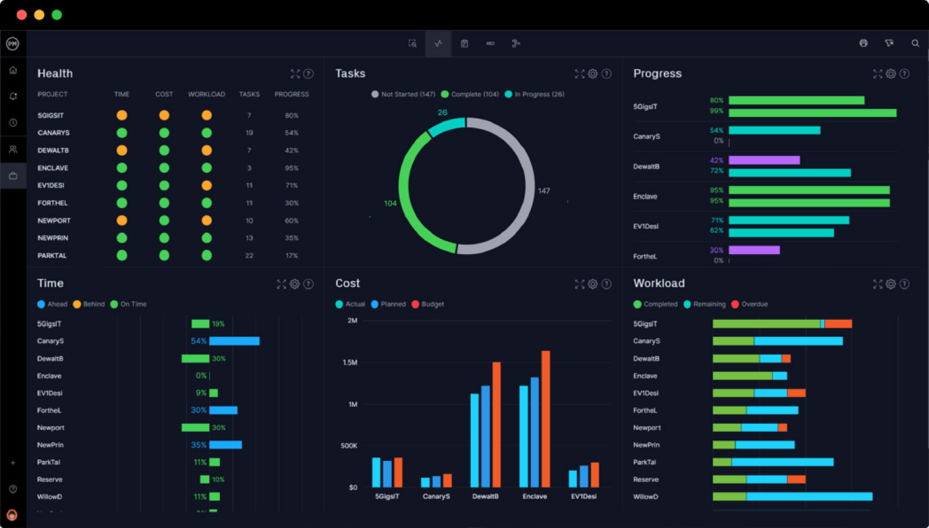Select the portfolio briefcase icon in sidebar
929x528 pixels.
(14, 175)
